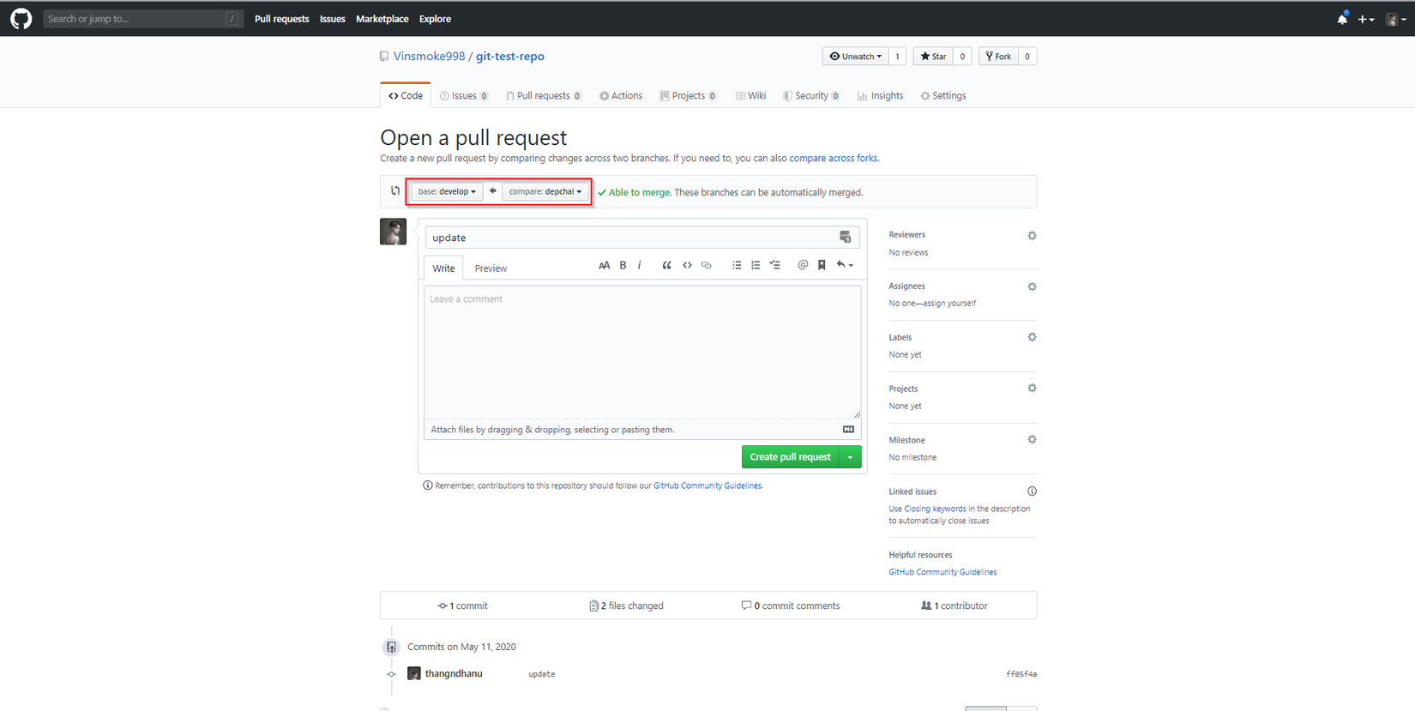Insert code formatting
This screenshot has width=1415, height=711.
pyautogui.click(x=687, y=266)
